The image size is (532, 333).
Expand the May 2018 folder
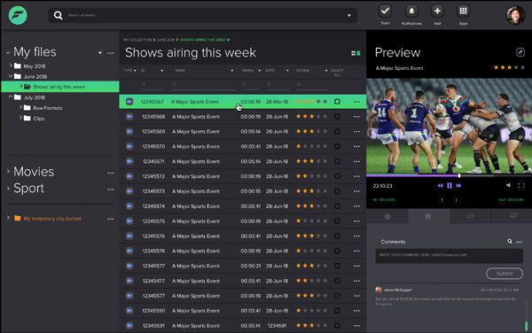point(11,66)
